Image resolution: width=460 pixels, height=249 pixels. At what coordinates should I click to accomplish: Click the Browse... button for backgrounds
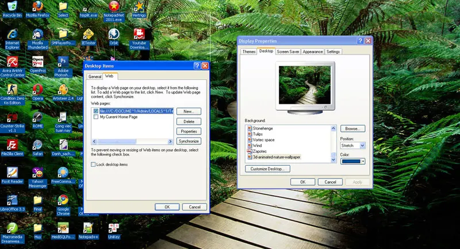click(352, 129)
